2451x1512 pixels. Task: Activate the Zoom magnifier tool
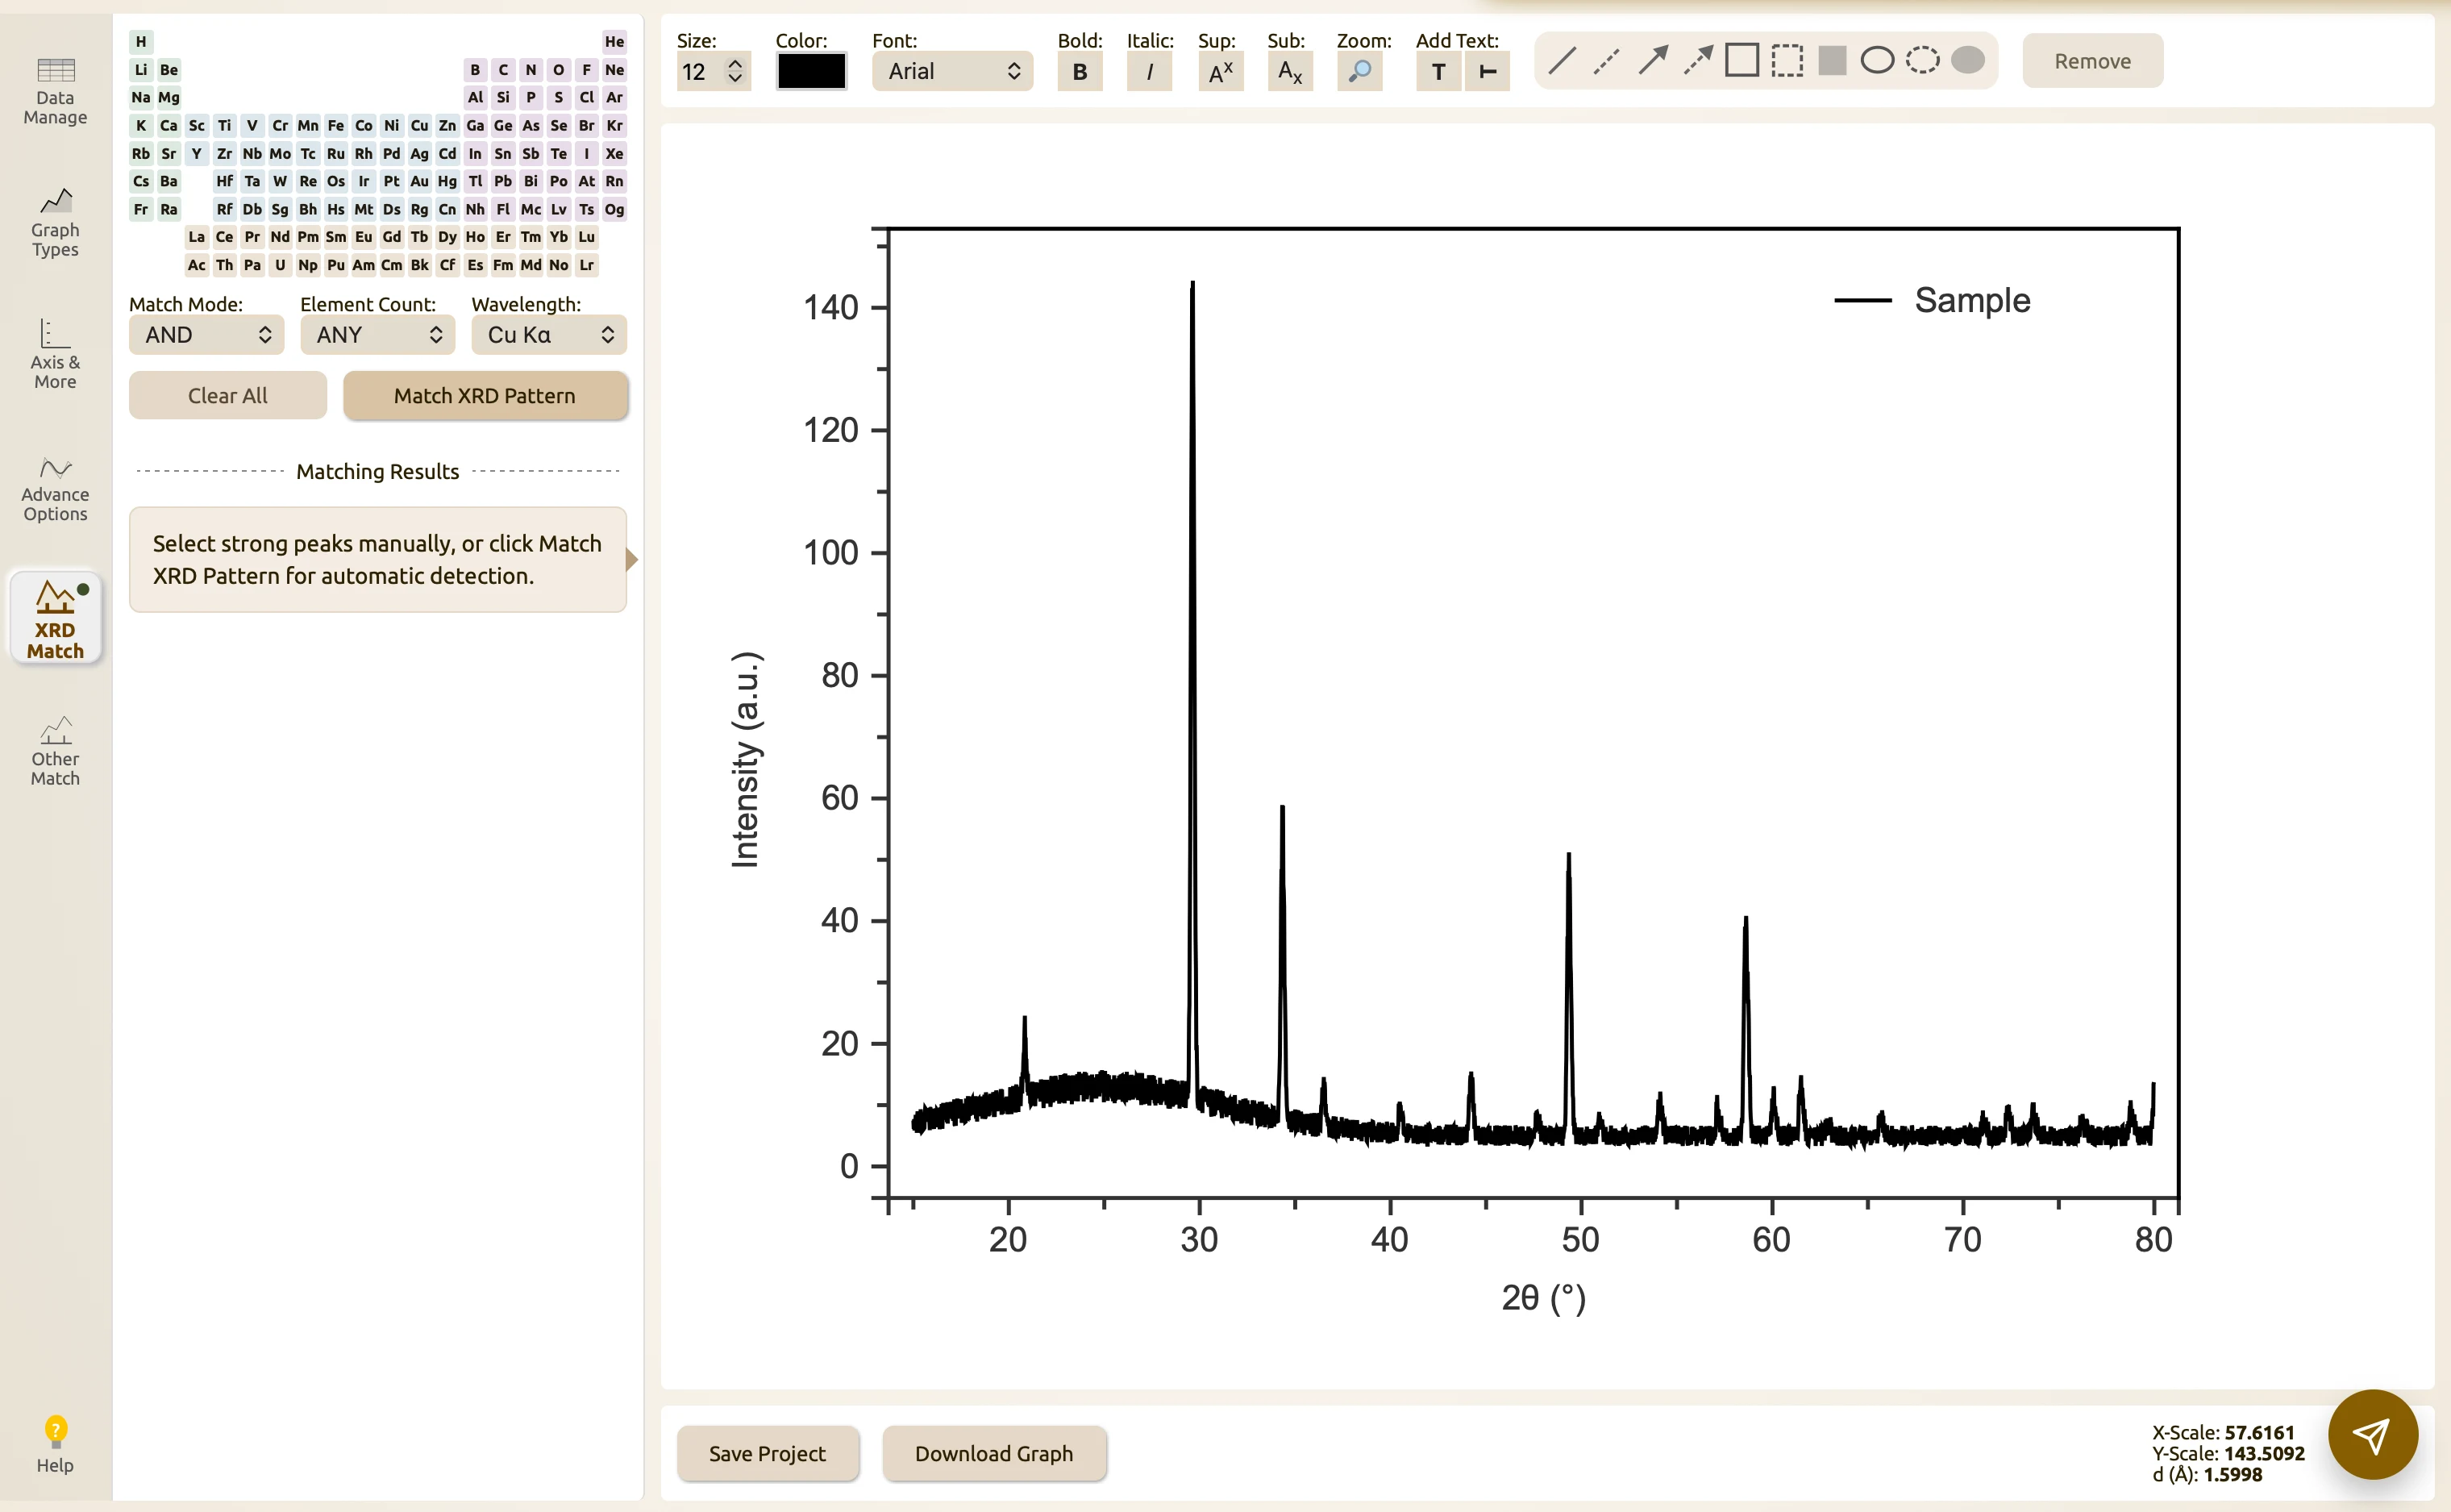(x=1359, y=72)
